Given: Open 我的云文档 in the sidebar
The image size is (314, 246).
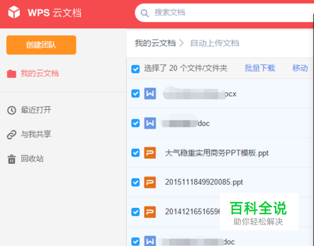Looking at the screenshot, I should (40, 73).
